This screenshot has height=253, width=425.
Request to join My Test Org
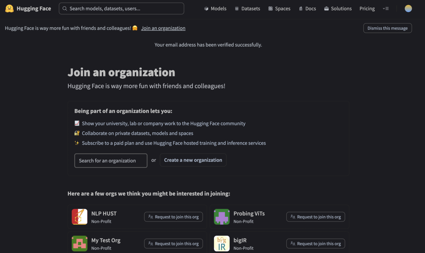(x=174, y=244)
